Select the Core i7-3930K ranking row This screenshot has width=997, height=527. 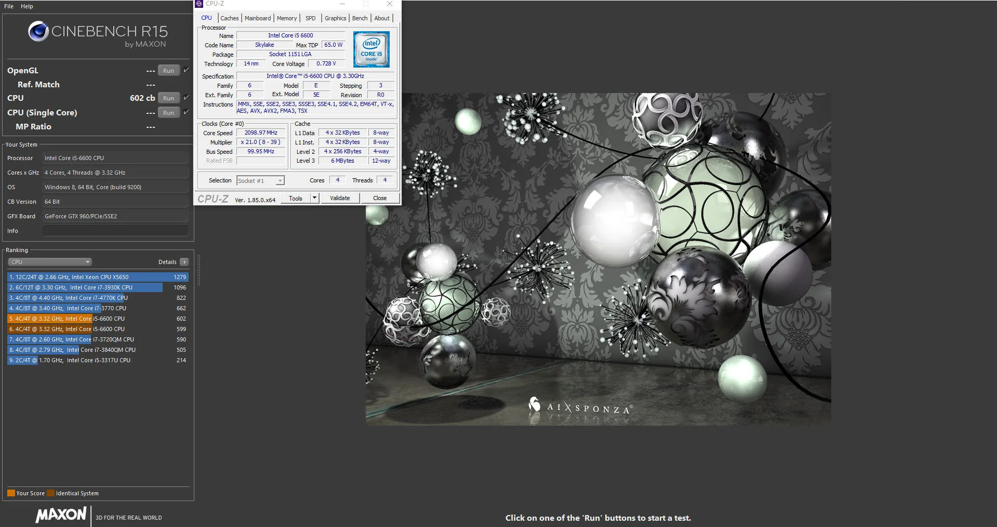[98, 287]
